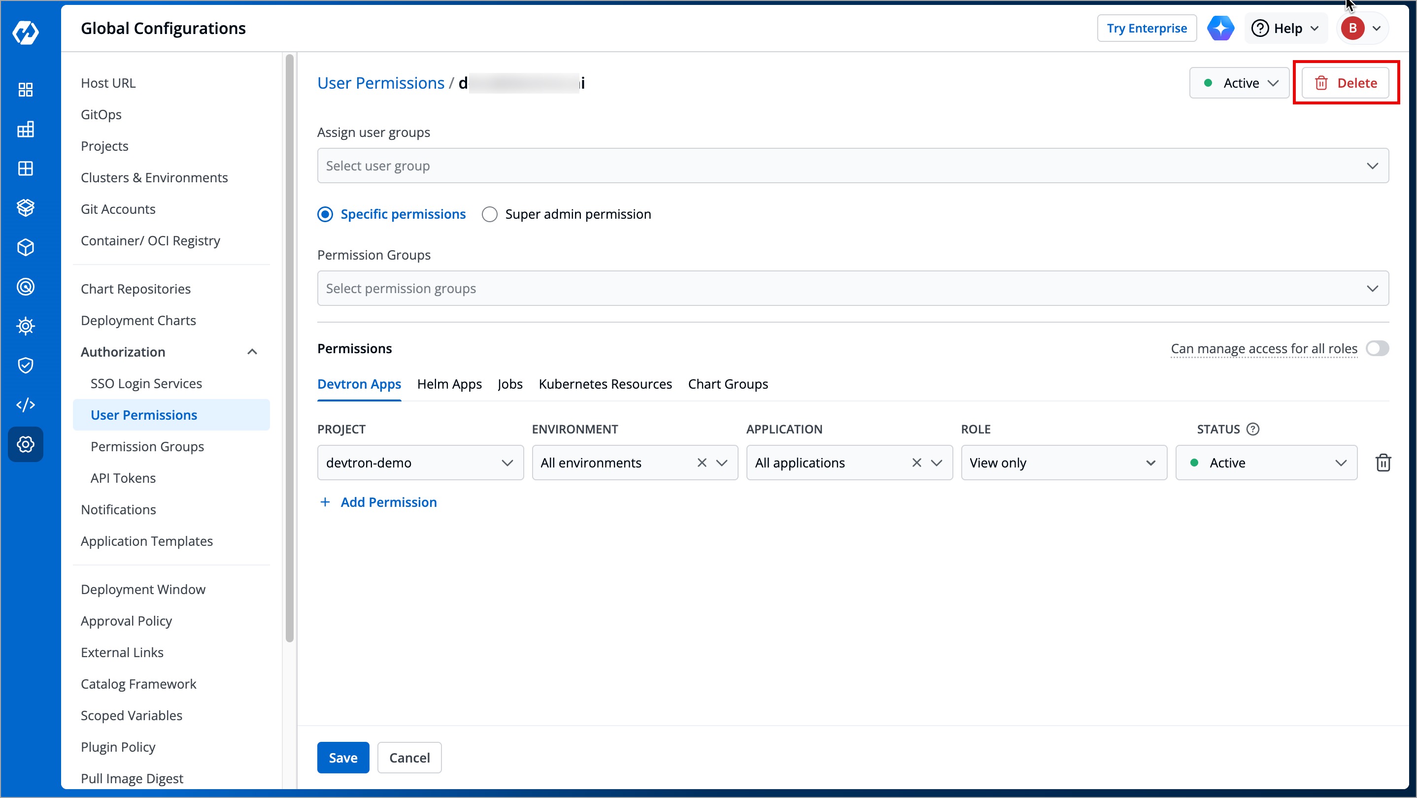
Task: Click the Devtron logo icon
Action: click(x=25, y=32)
